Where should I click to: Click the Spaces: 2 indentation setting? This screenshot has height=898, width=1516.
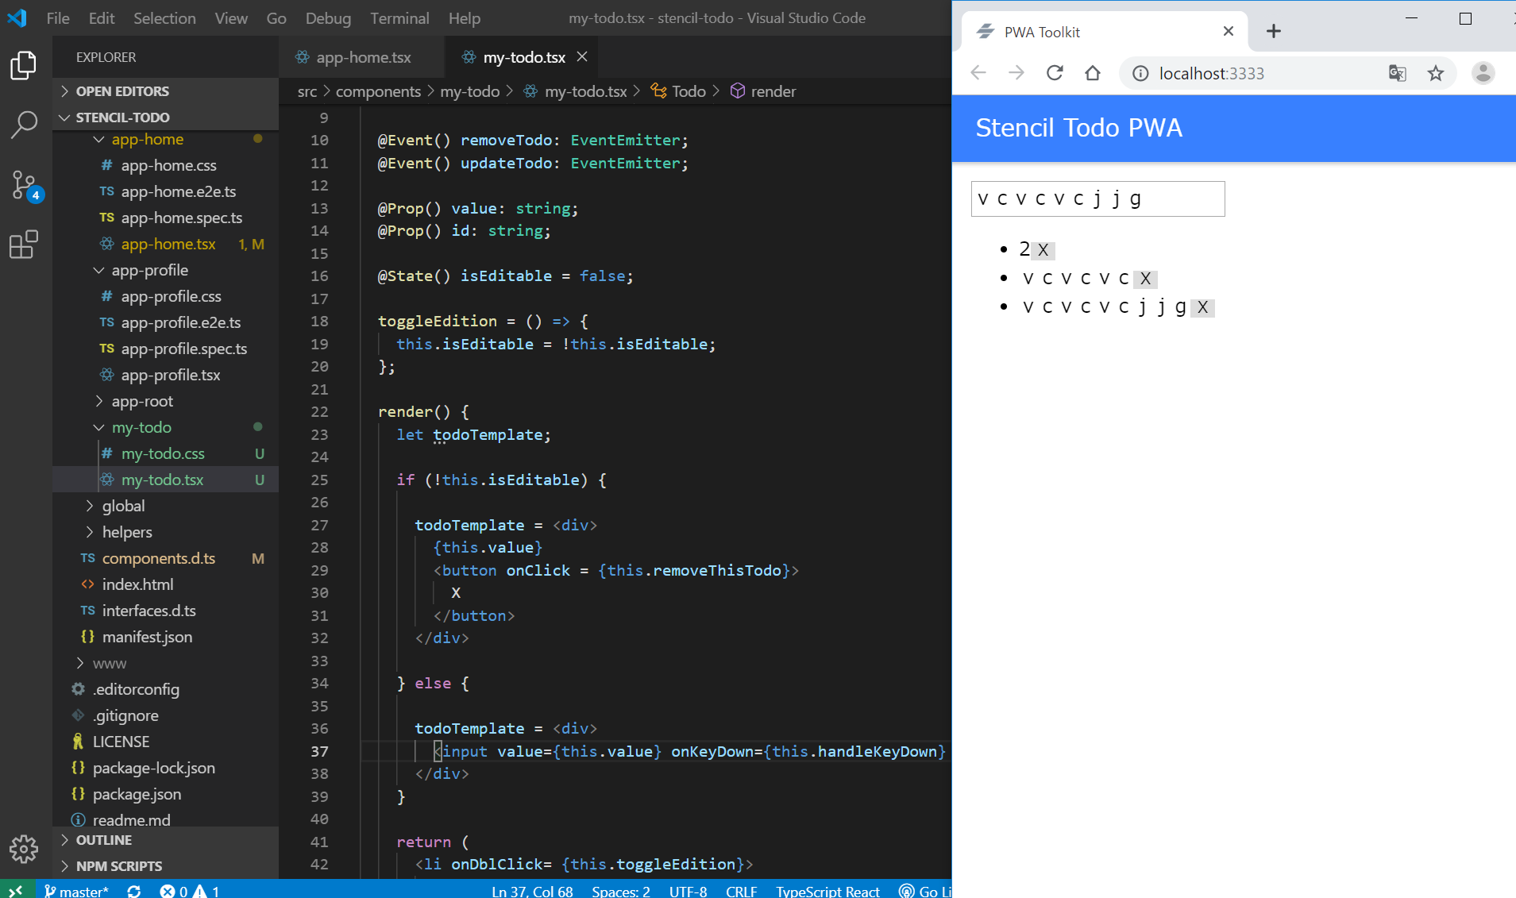pyautogui.click(x=621, y=890)
